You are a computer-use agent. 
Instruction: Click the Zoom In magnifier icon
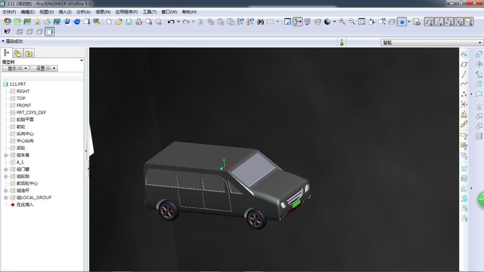point(342,22)
